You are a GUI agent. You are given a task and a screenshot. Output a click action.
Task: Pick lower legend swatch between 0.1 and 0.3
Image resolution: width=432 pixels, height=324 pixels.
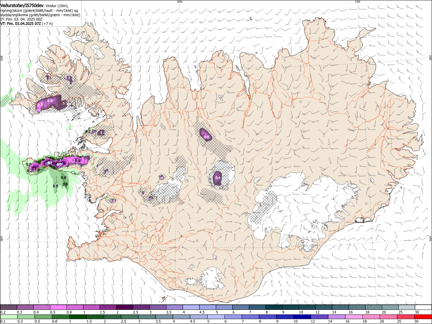click(x=9, y=317)
